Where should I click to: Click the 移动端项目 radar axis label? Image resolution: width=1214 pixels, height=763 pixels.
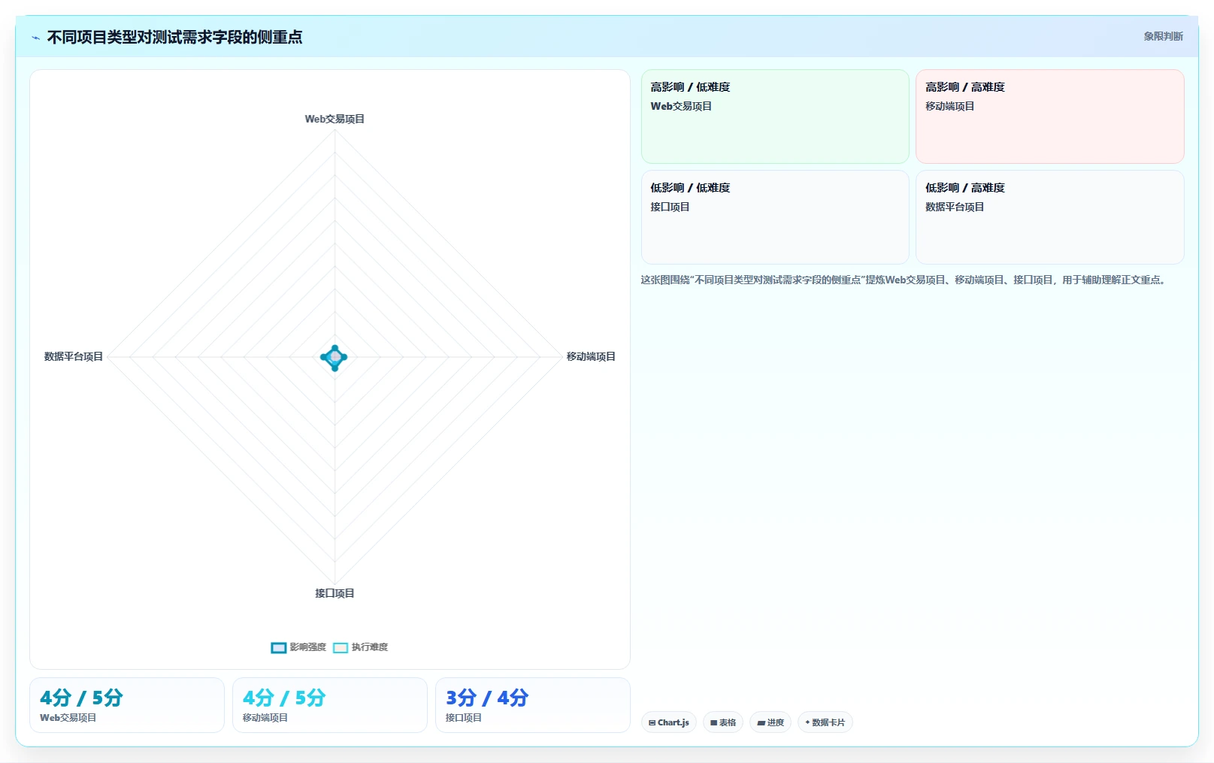591,356
